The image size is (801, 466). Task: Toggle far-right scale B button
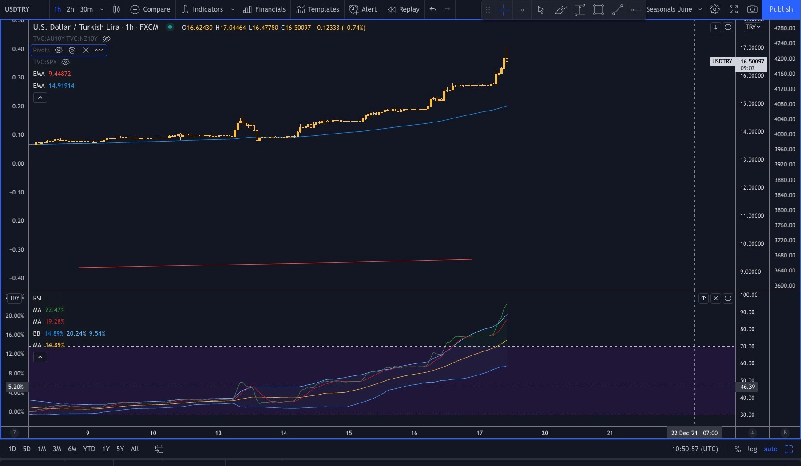[785, 433]
